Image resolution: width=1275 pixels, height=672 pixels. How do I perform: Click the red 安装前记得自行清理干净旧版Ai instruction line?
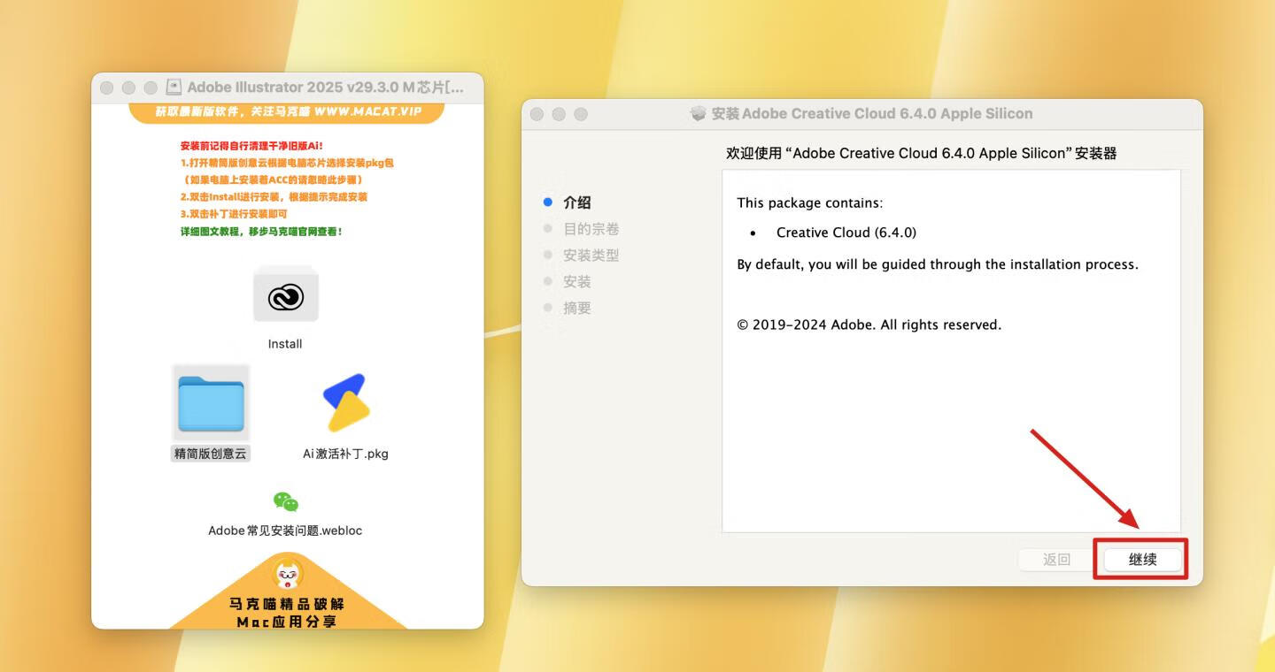252,146
